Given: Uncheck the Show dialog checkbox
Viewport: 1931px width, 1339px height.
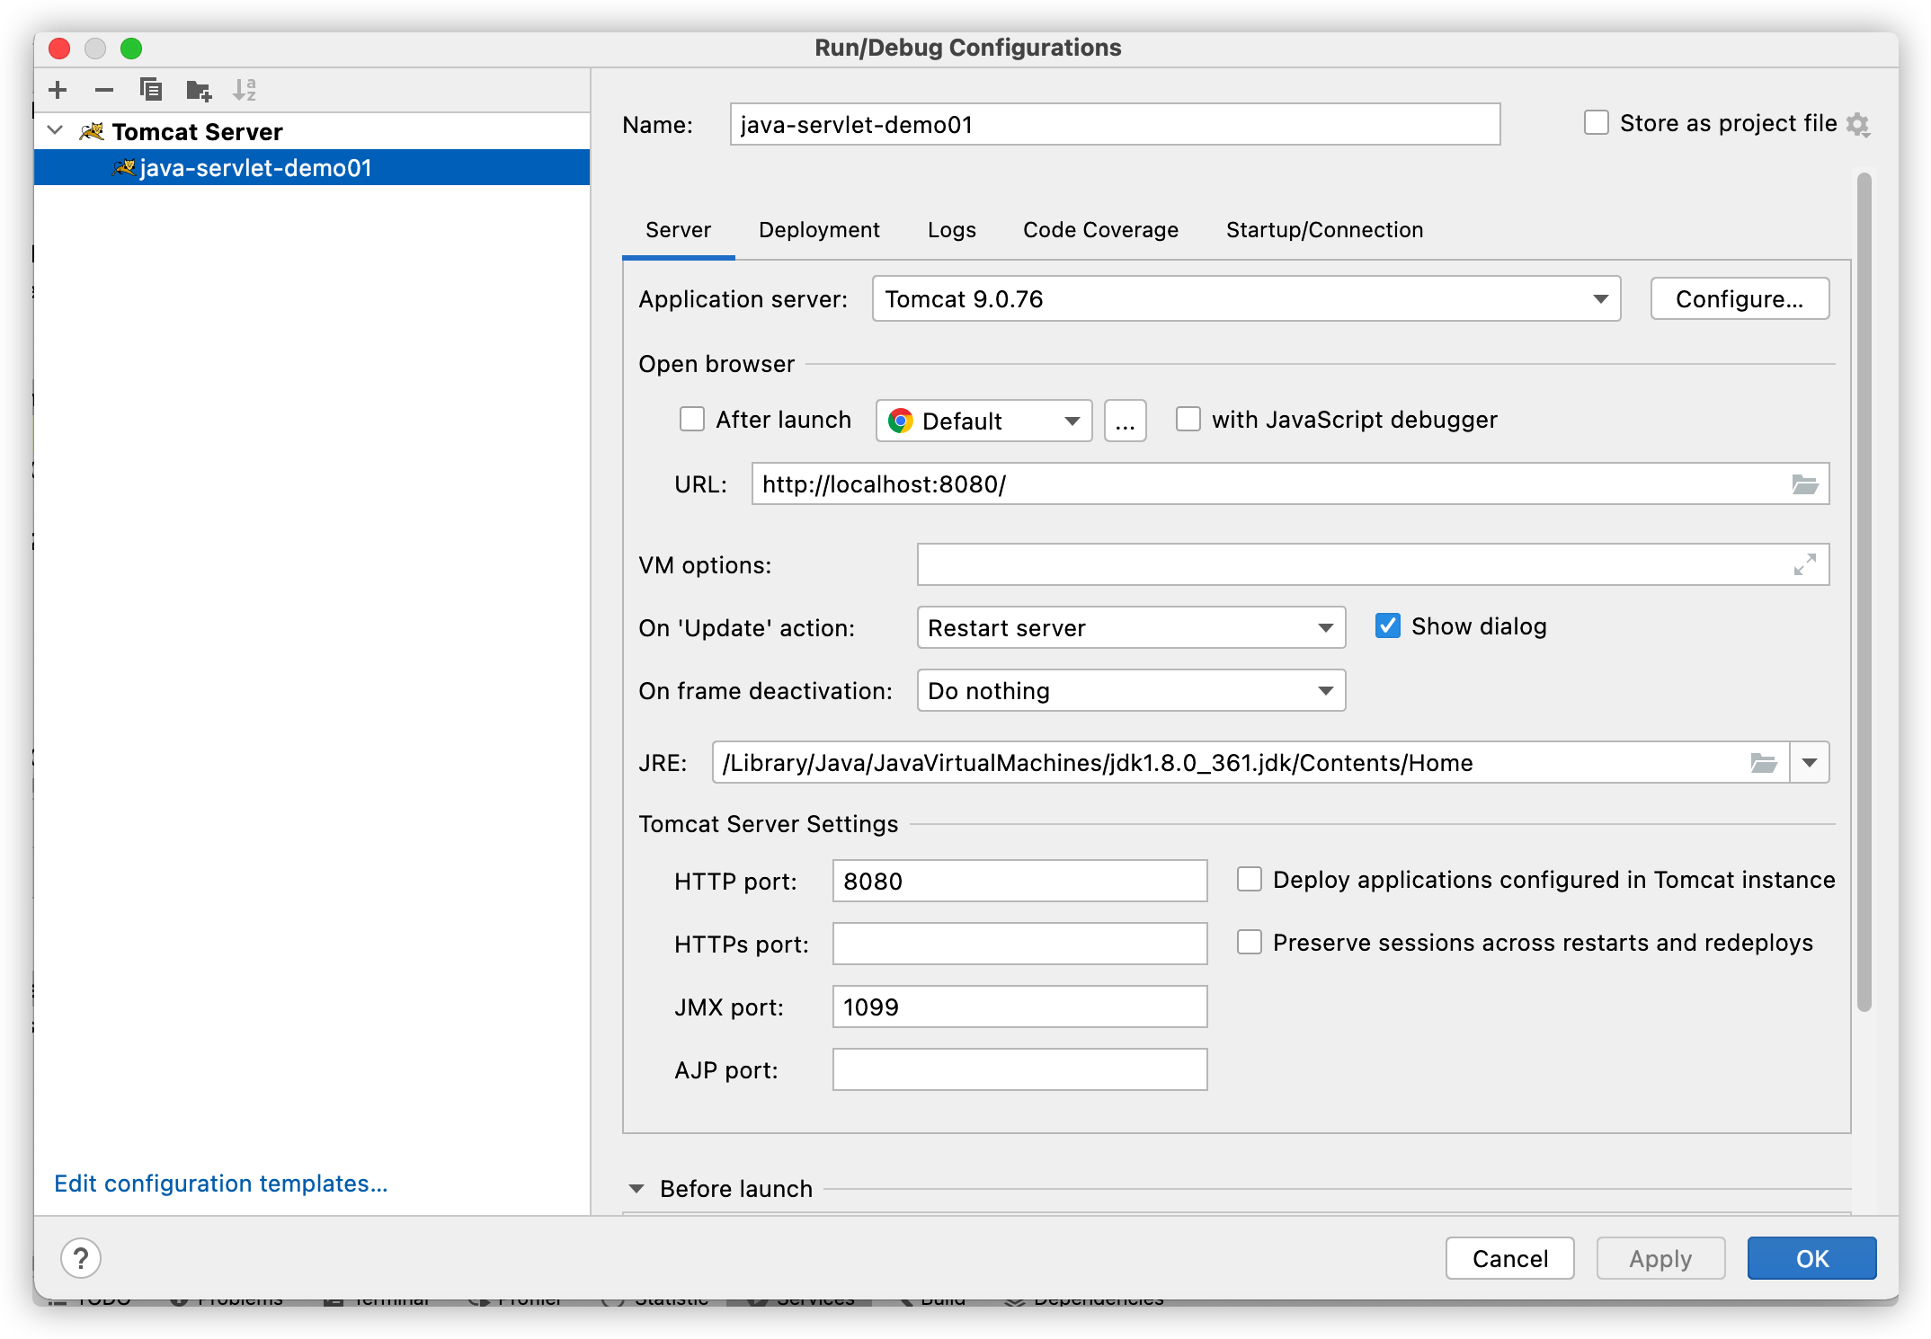Looking at the screenshot, I should pyautogui.click(x=1388, y=626).
